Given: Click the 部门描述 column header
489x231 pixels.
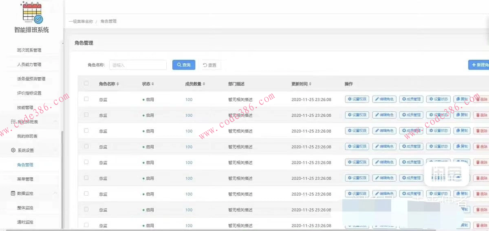Looking at the screenshot, I should click(x=236, y=84).
